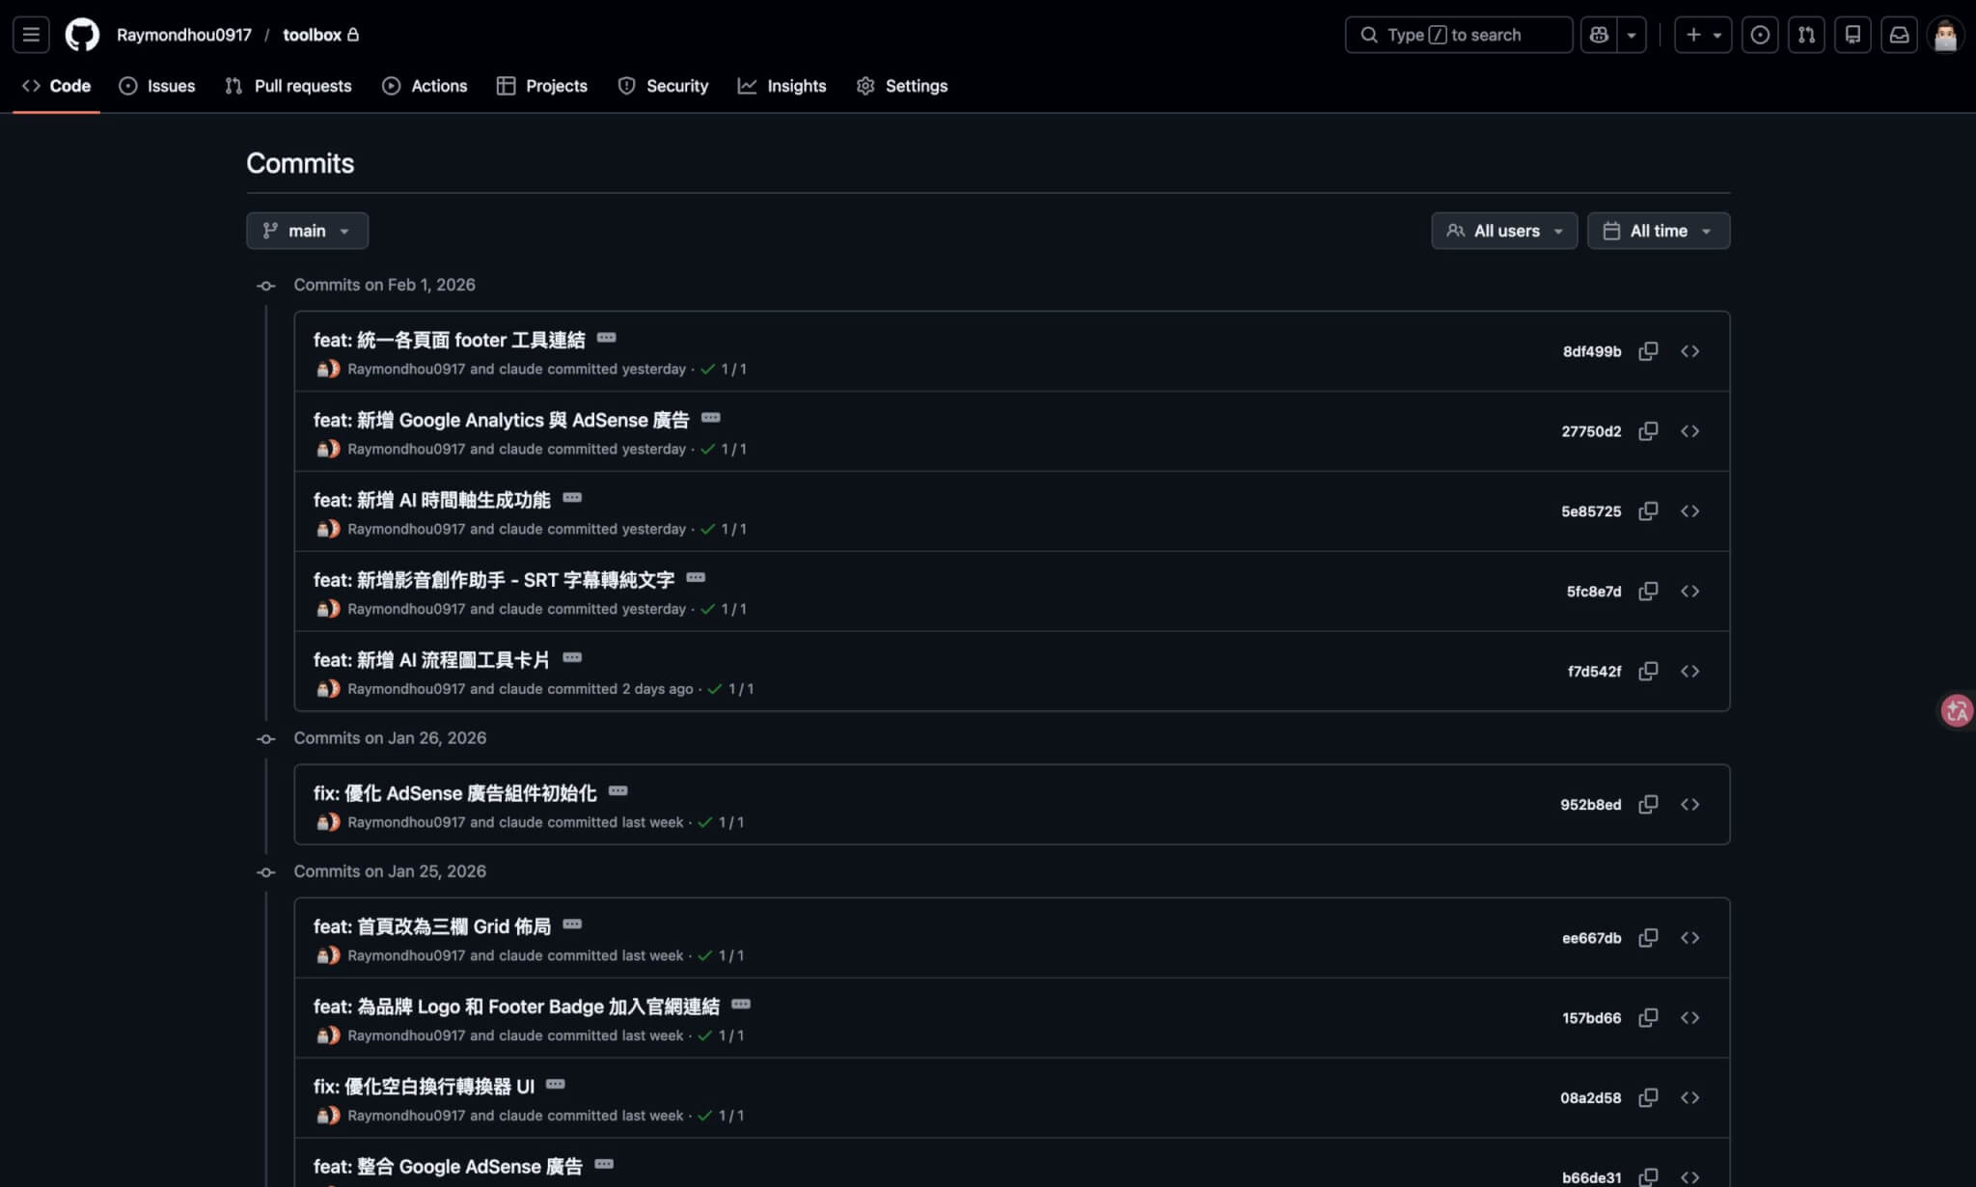Image resolution: width=1976 pixels, height=1187 pixels.
Task: Open the hamburger navigation menu icon
Action: [30, 34]
